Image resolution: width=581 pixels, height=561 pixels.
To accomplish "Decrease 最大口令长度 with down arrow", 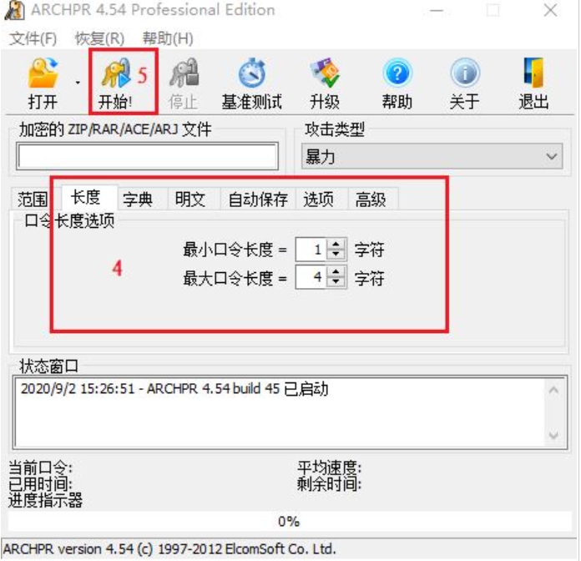I will tap(336, 281).
